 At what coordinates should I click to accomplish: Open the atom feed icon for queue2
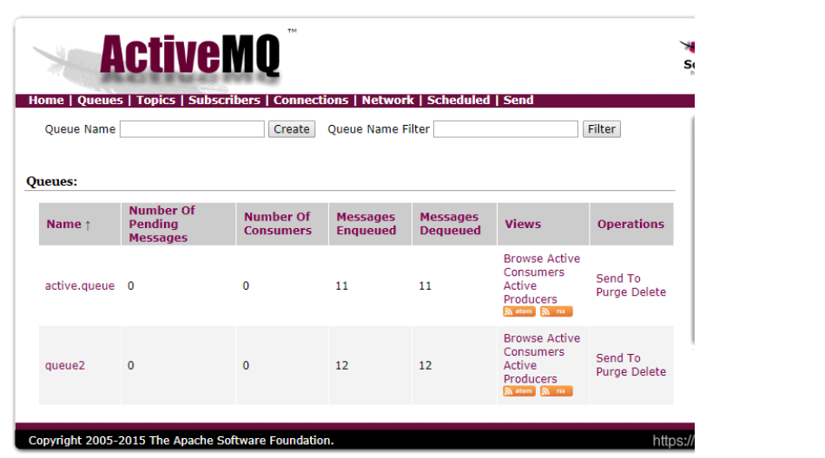[519, 391]
